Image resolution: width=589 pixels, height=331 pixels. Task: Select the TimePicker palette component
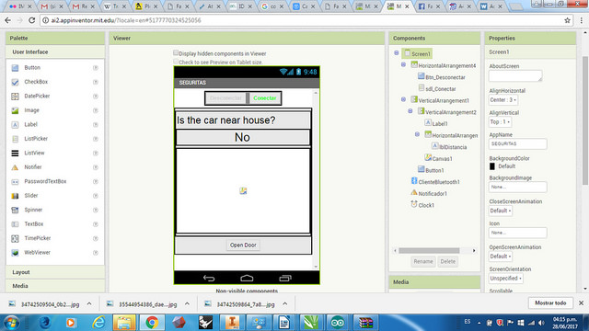pyautogui.click(x=37, y=238)
